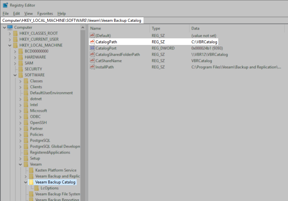Click the Registry Editor title icon
Image resolution: width=288 pixels, height=201 pixels.
(5, 5)
